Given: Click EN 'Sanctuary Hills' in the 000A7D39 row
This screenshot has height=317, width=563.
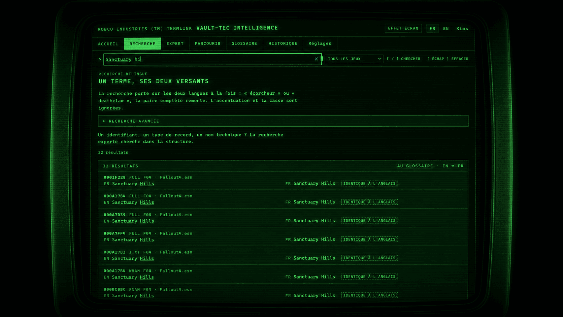Looking at the screenshot, I should (133, 221).
